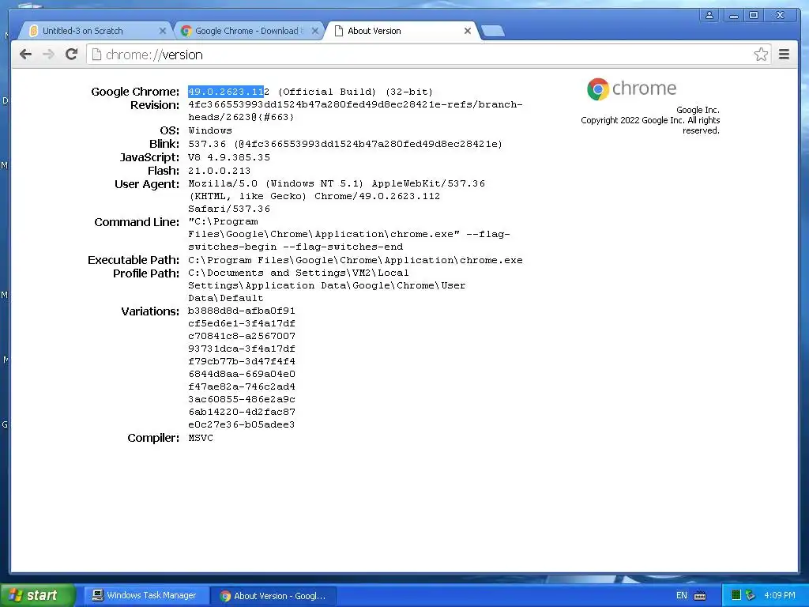809x607 pixels.
Task: Click the variation 6844d8aa-669a04e0
Action: click(x=242, y=374)
